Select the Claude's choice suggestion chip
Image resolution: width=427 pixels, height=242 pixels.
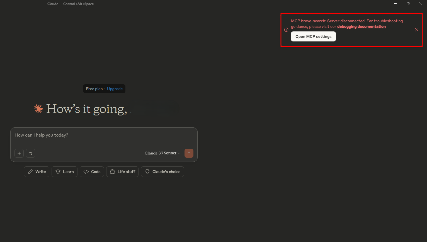(x=162, y=172)
